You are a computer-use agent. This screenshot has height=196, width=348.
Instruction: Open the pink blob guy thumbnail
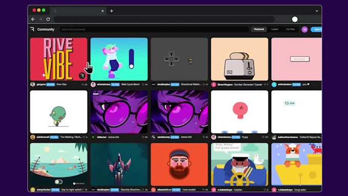click(240, 112)
